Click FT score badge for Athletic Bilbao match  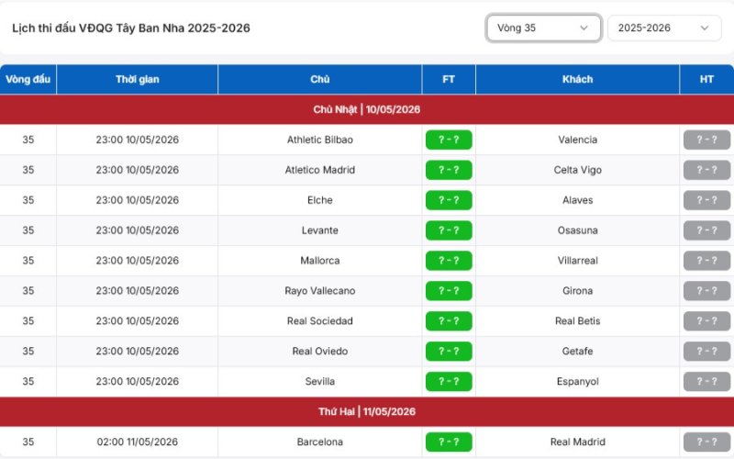(449, 140)
